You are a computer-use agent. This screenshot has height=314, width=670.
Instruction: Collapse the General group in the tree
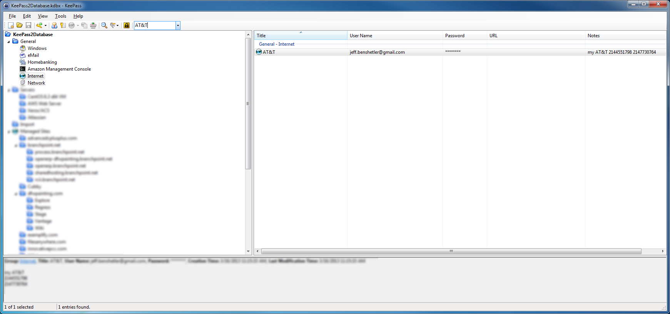point(8,41)
